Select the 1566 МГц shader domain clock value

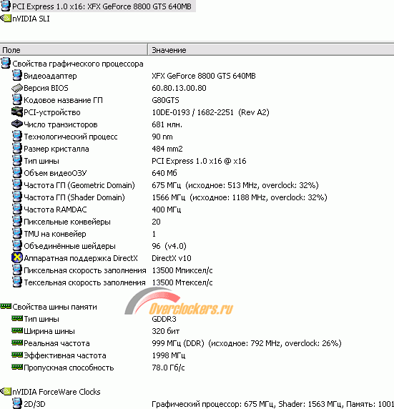(240, 197)
